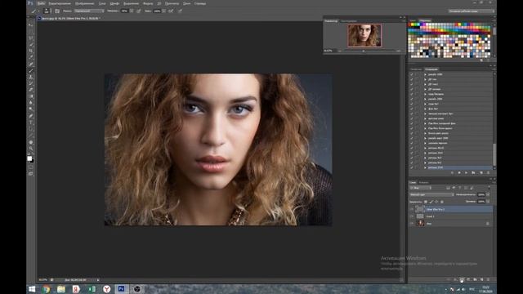The image size is (523, 294).
Task: Toggle lock transparent pixels in Layers panel
Action: [426, 202]
